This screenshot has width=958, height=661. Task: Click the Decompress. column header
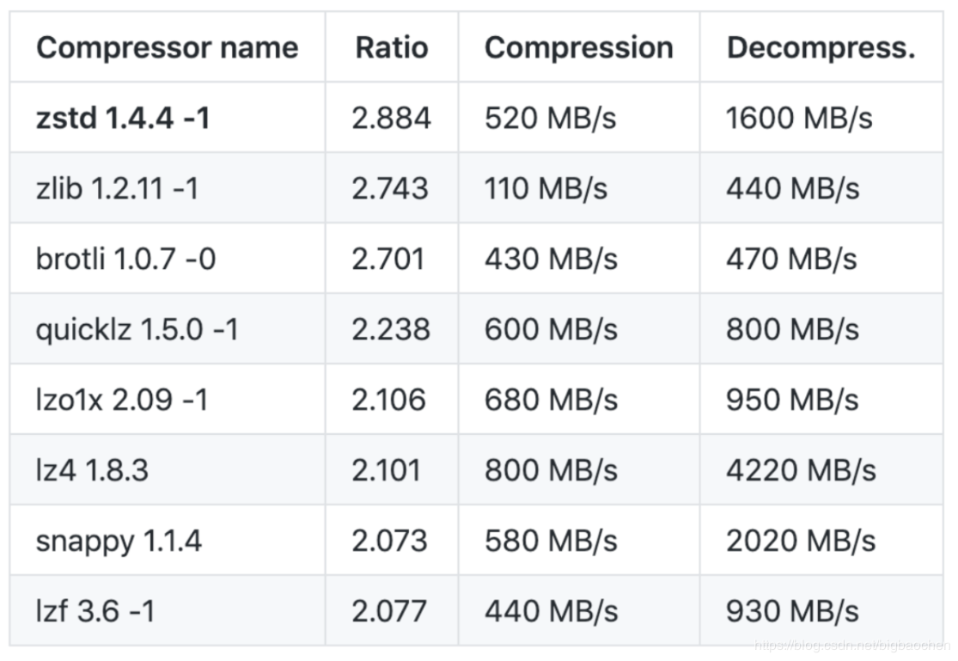[821, 47]
